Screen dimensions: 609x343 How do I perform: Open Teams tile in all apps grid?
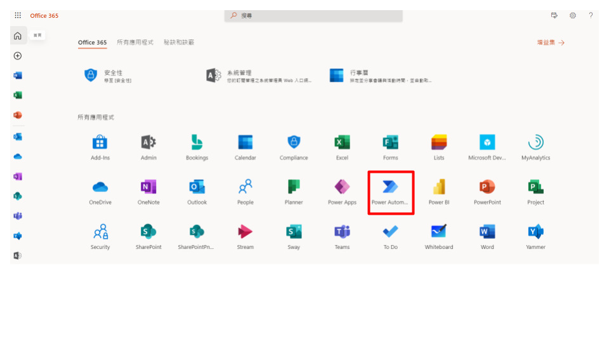point(342,237)
